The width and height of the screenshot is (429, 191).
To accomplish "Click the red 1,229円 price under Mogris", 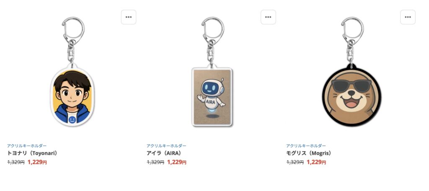I will [316, 162].
